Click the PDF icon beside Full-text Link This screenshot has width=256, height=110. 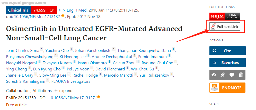[213, 26]
